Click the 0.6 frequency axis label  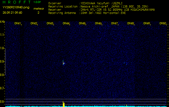coord(2,101)
